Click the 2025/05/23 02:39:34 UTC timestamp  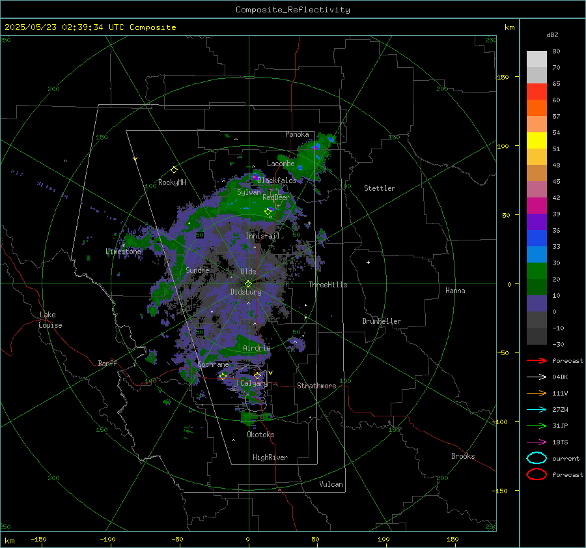coord(64,27)
